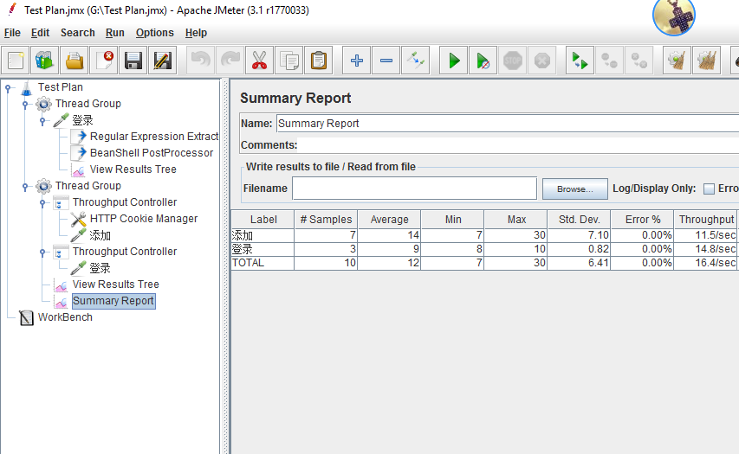Click the Comments field
Viewport: 739px width, 454px height.
click(x=518, y=145)
